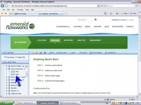Expand the HarrisRd tree node
This screenshot has height=105, width=141.
pyautogui.click(x=6, y=88)
